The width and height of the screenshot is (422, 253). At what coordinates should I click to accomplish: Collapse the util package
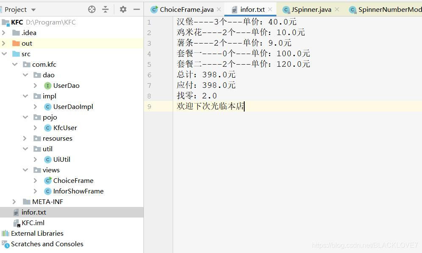(25, 149)
